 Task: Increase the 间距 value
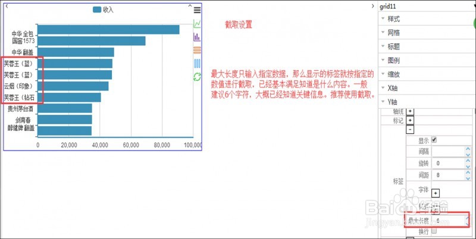pyautogui.click(x=468, y=172)
